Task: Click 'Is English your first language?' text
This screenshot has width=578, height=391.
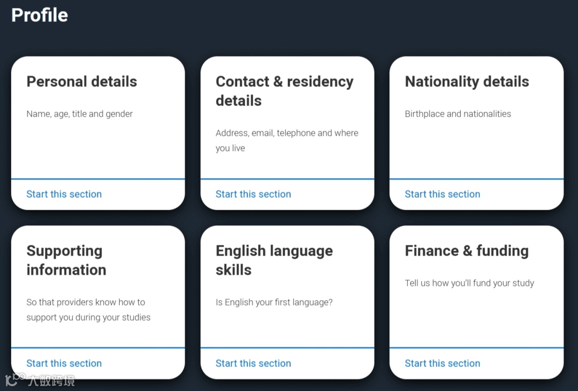Action: coord(274,302)
